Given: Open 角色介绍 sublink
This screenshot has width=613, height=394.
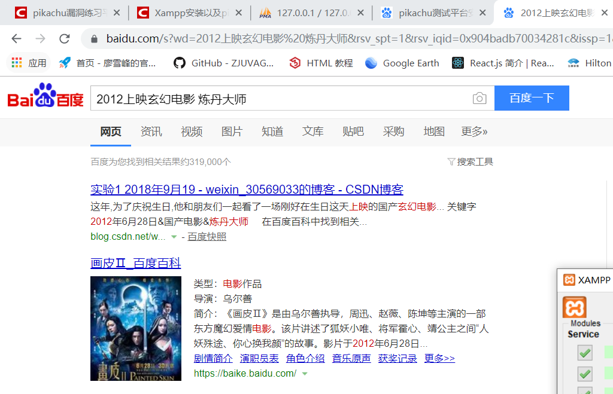Looking at the screenshot, I should (x=305, y=358).
